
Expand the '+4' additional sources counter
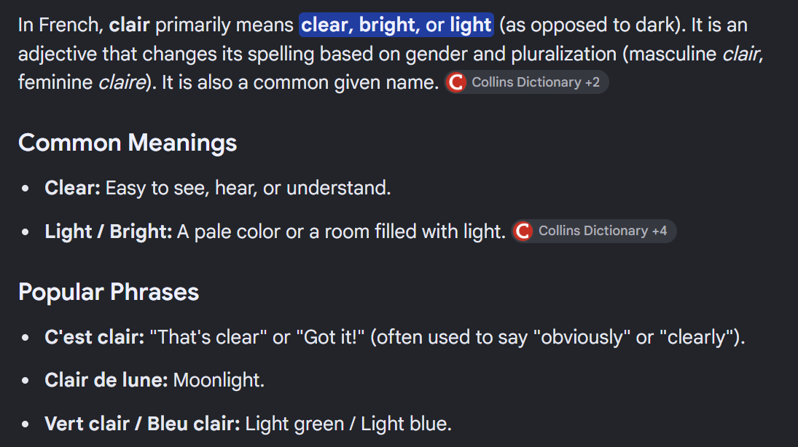660,232
